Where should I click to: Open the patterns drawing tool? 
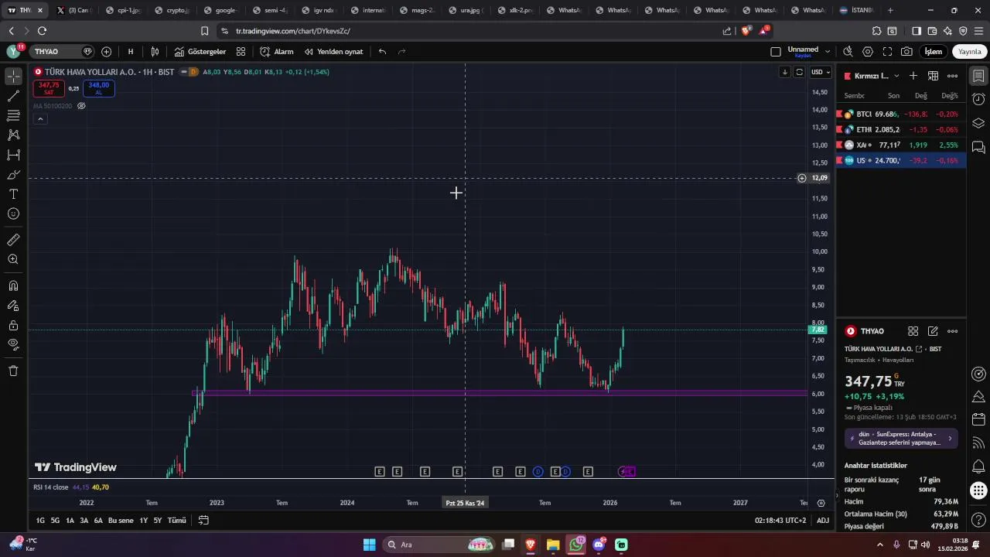pyautogui.click(x=13, y=135)
